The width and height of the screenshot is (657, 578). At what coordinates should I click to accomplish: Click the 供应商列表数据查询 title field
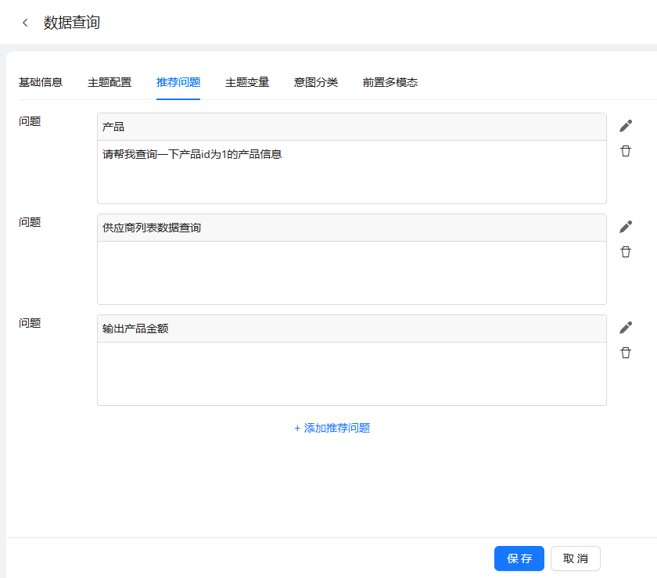click(351, 228)
